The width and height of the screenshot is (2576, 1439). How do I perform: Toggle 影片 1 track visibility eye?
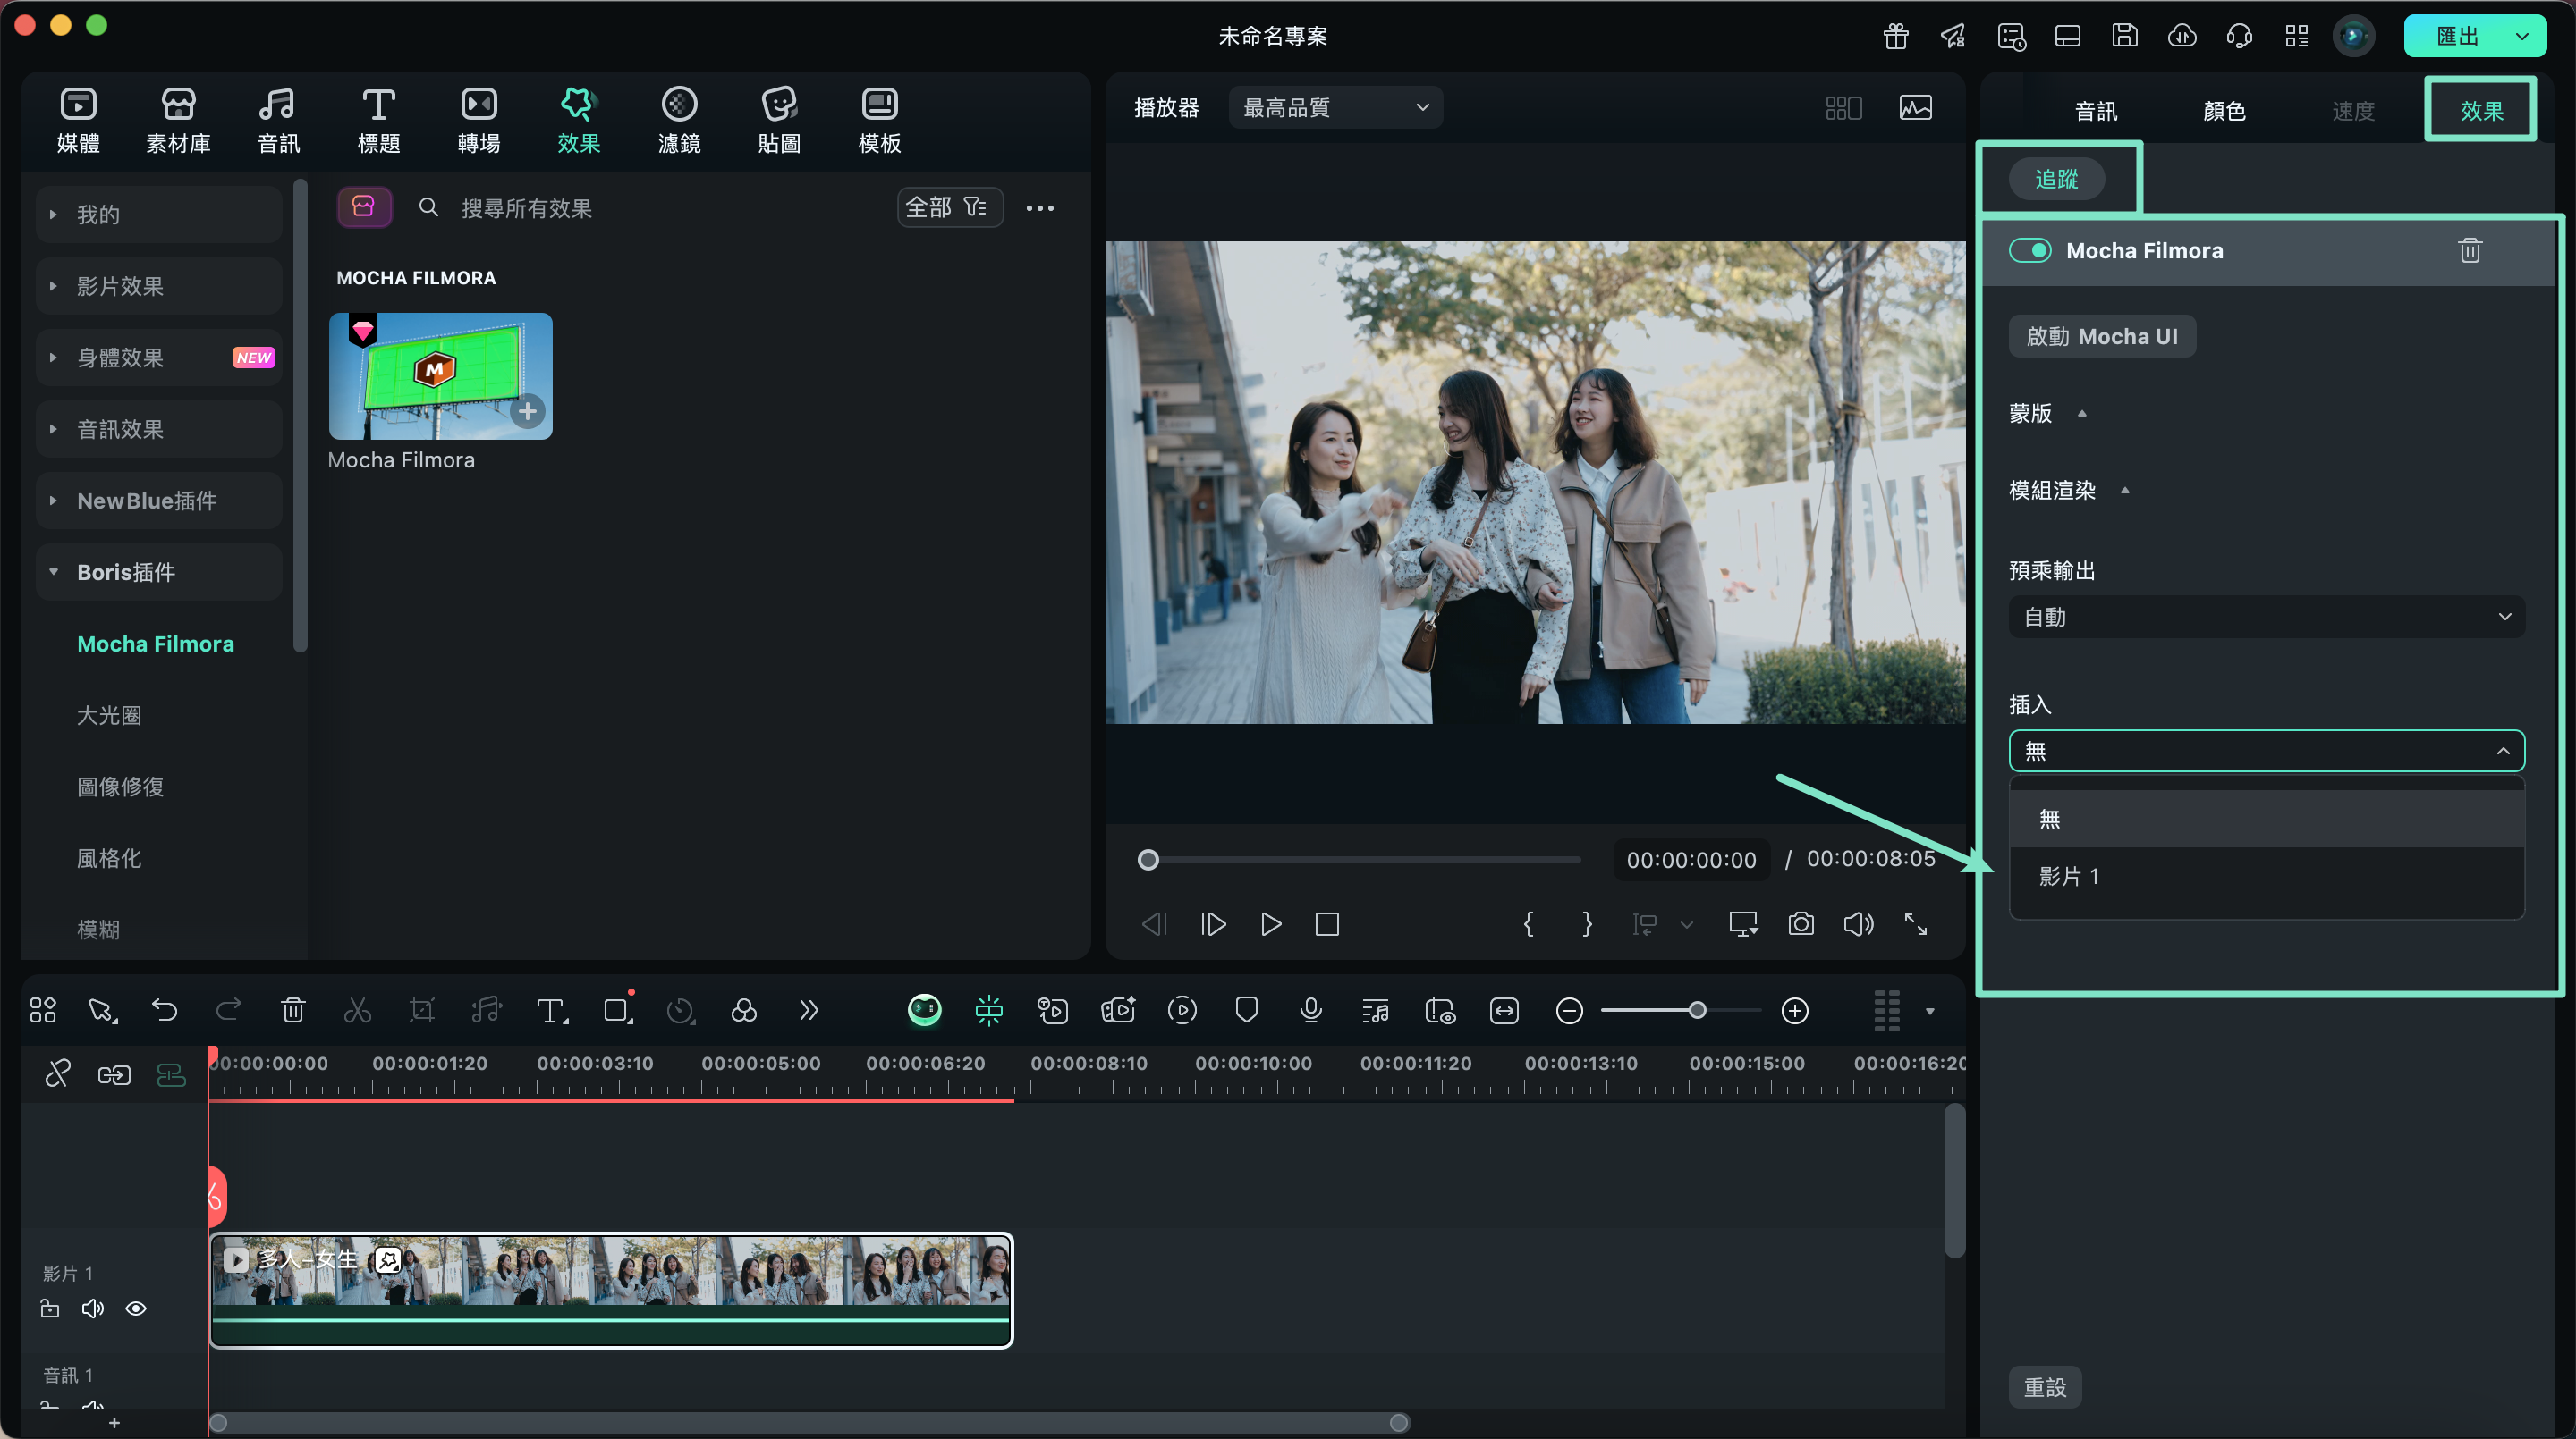pyautogui.click(x=136, y=1309)
